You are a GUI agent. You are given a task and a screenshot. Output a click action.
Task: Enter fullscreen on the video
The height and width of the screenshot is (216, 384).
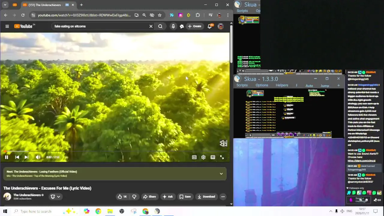pos(222,157)
